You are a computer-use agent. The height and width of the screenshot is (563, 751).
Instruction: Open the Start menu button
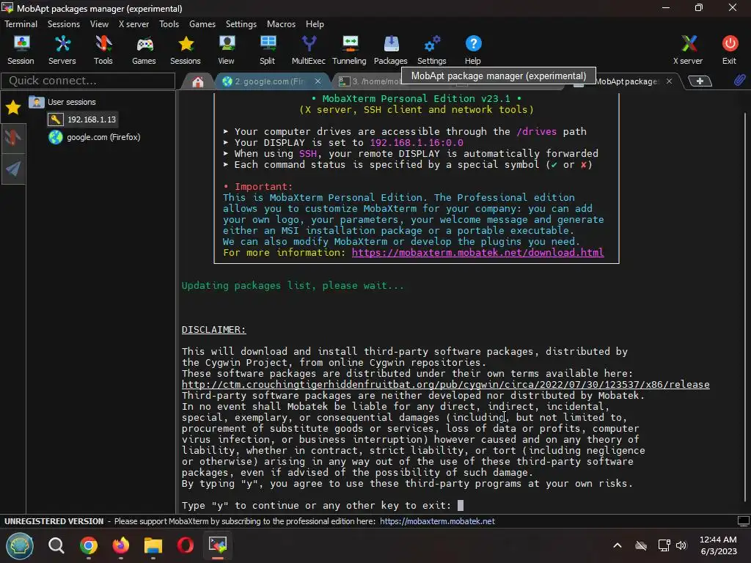20,545
